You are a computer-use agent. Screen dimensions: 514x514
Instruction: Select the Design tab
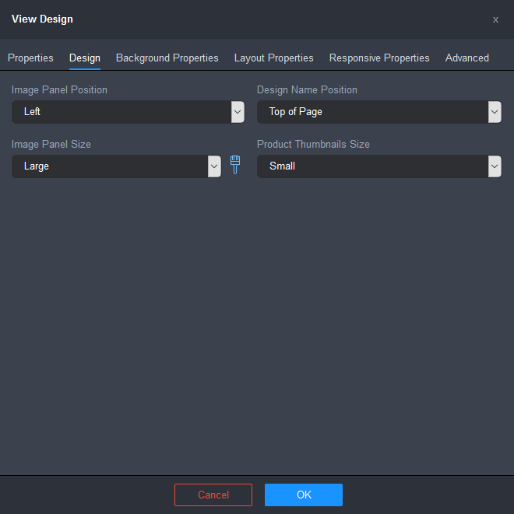click(x=85, y=58)
